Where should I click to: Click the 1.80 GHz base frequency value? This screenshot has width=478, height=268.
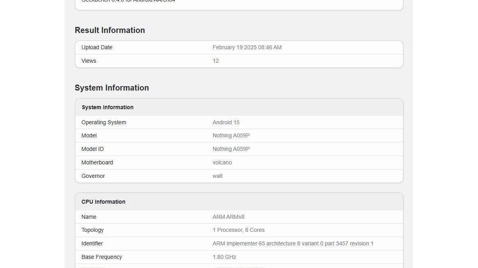coord(224,257)
